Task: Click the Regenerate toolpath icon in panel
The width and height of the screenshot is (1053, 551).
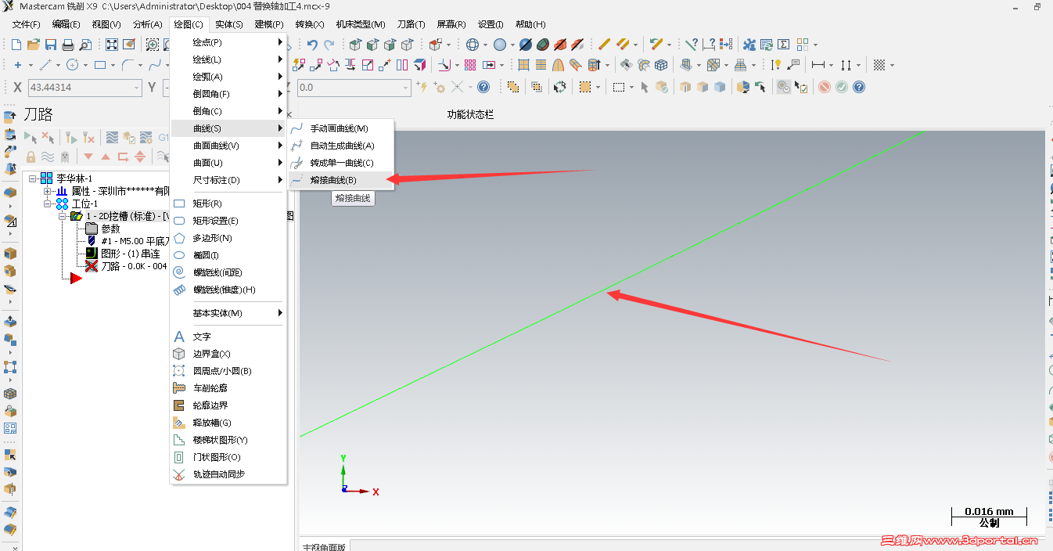Action: pos(70,137)
